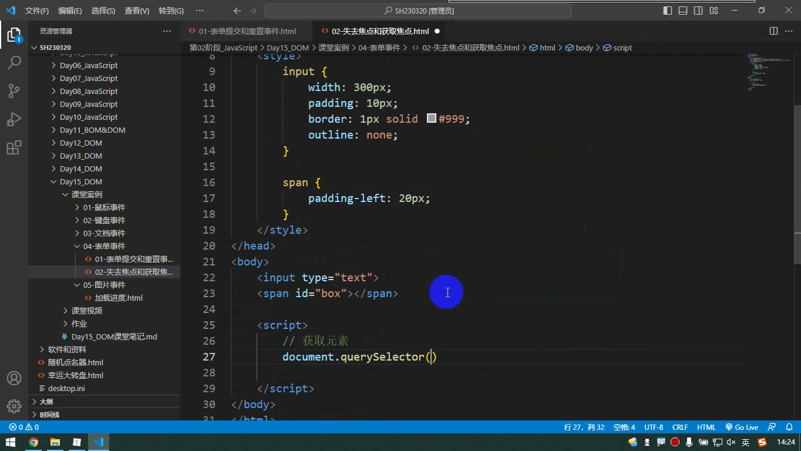Image resolution: width=801 pixels, height=451 pixels.
Task: Click the command center search box
Action: pyautogui.click(x=418, y=11)
